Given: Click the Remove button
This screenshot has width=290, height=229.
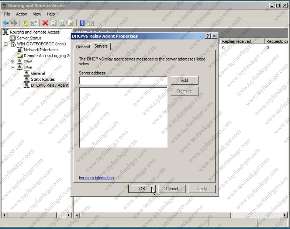Looking at the screenshot, I should click(184, 91).
